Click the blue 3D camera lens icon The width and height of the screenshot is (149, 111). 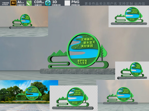(48, 3)
